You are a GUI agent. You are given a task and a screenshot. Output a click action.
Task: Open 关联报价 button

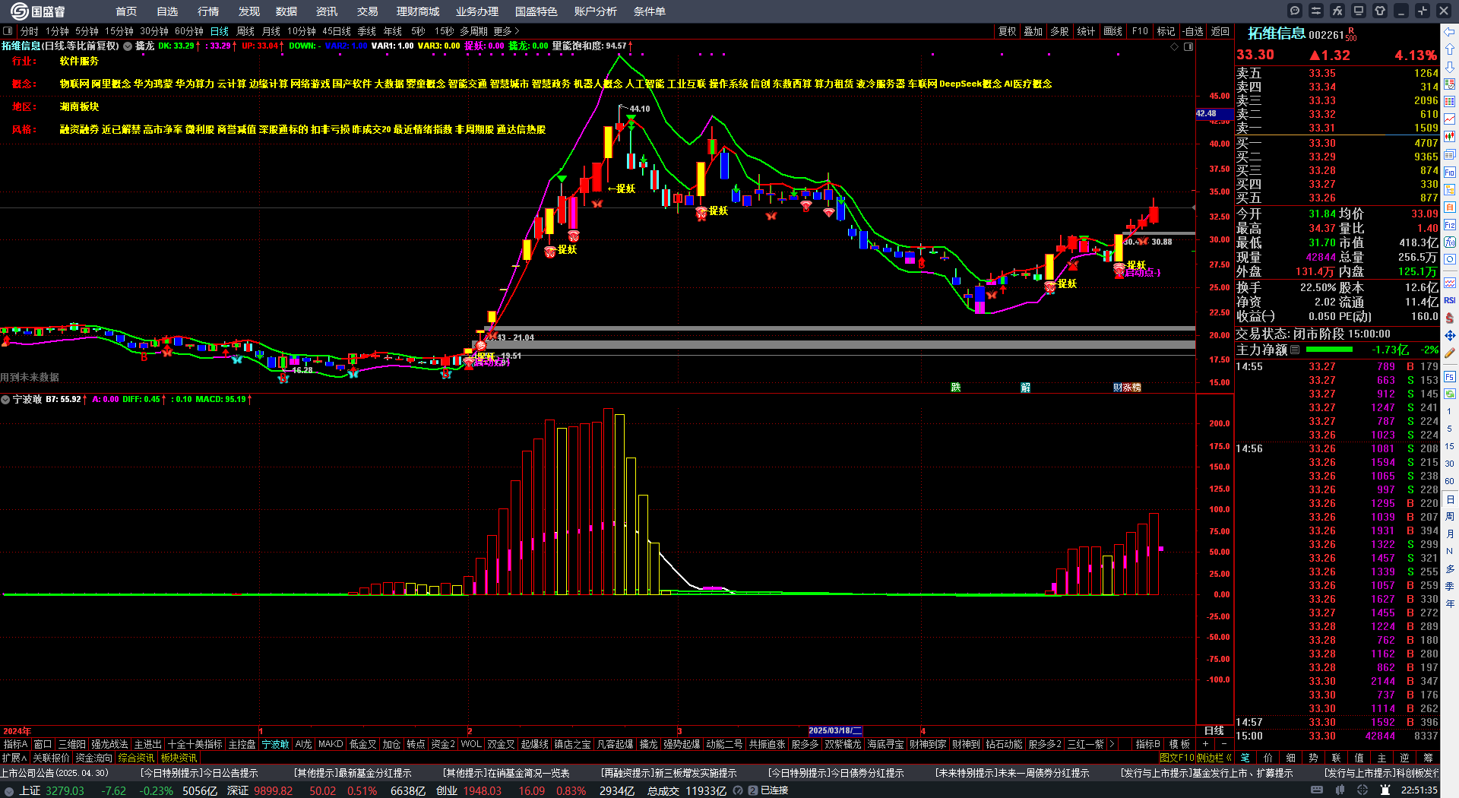[x=51, y=758]
